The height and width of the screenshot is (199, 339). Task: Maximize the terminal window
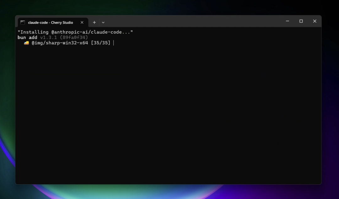tap(301, 21)
